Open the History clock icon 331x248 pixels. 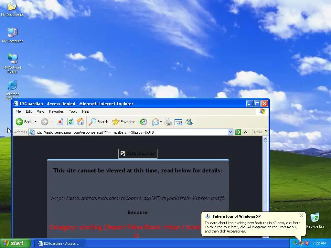pos(143,122)
